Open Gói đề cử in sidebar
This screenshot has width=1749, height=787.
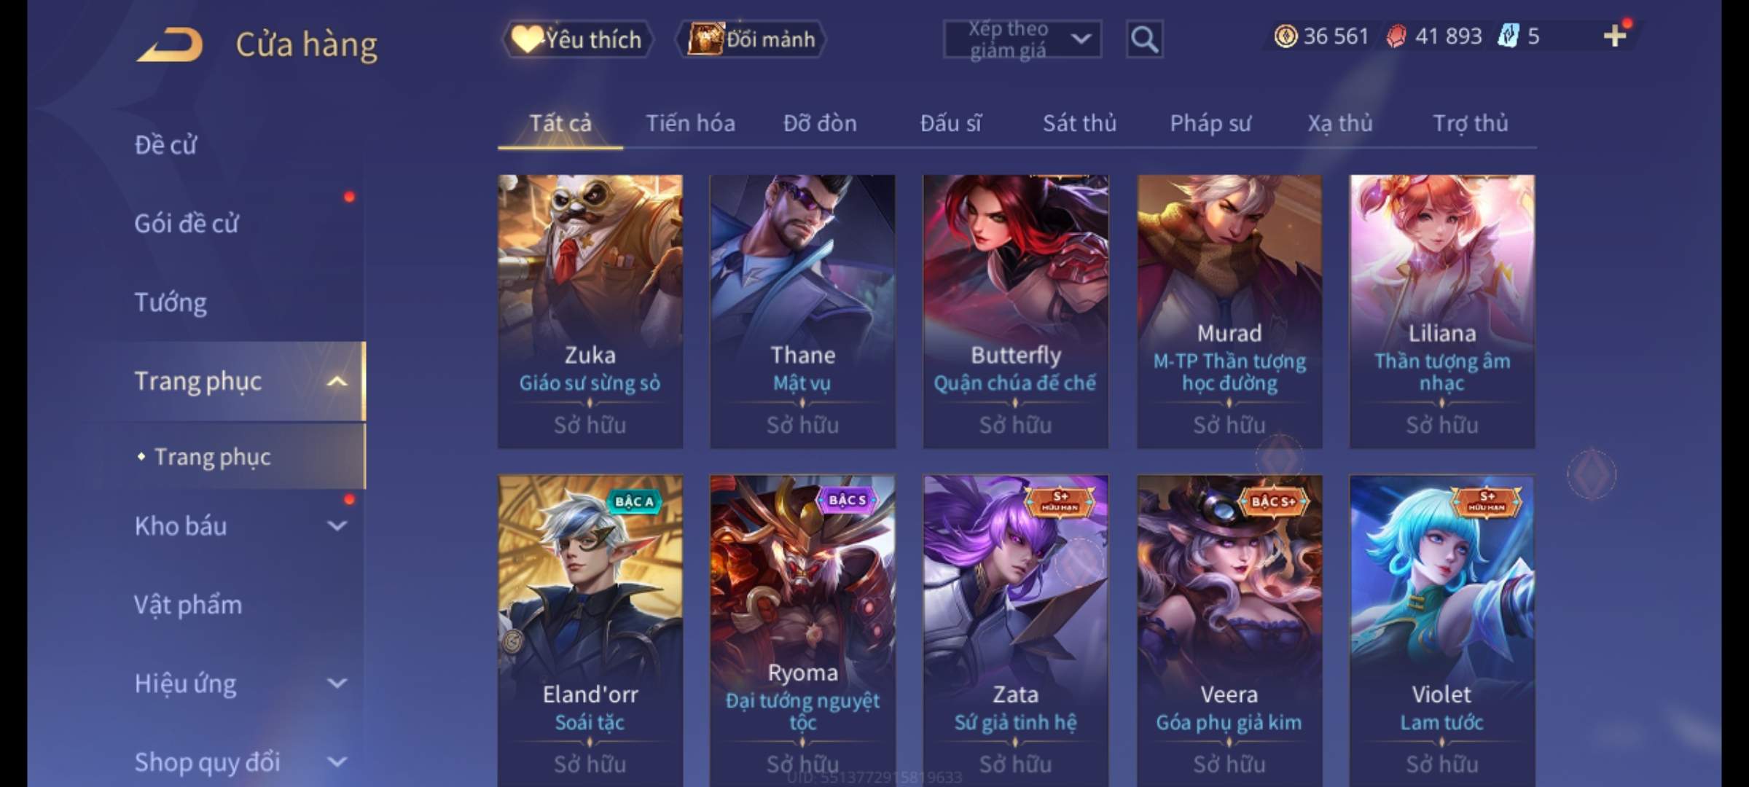pyautogui.click(x=187, y=224)
